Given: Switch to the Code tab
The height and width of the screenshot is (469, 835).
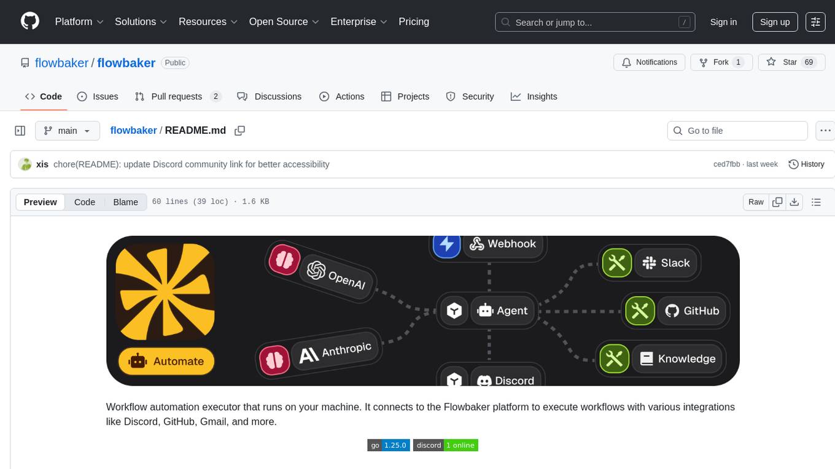Looking at the screenshot, I should [x=44, y=96].
